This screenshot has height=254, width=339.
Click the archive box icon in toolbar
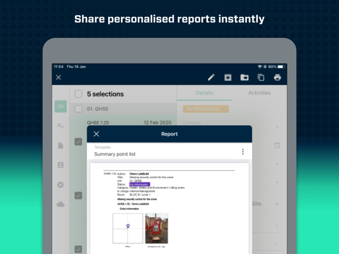(x=228, y=77)
